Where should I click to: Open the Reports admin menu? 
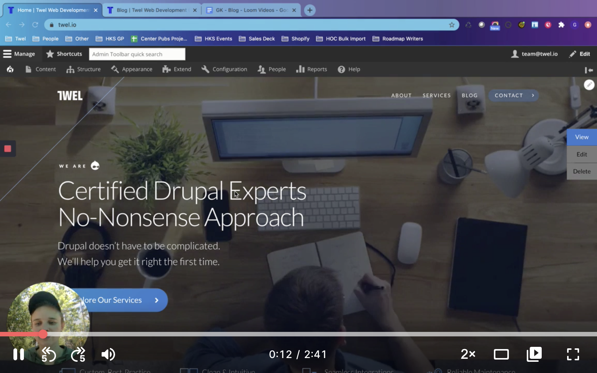coord(311,69)
